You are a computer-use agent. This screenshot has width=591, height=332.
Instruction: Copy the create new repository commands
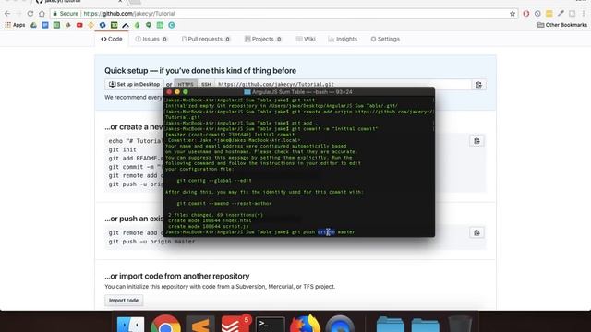(476, 141)
